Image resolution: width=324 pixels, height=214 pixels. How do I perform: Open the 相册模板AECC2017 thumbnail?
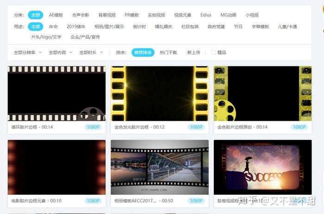[160, 167]
